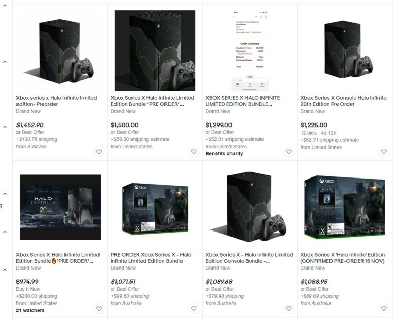Click heart icon on the $1,089.68 listing
This screenshot has width=396, height=320.
(289, 308)
